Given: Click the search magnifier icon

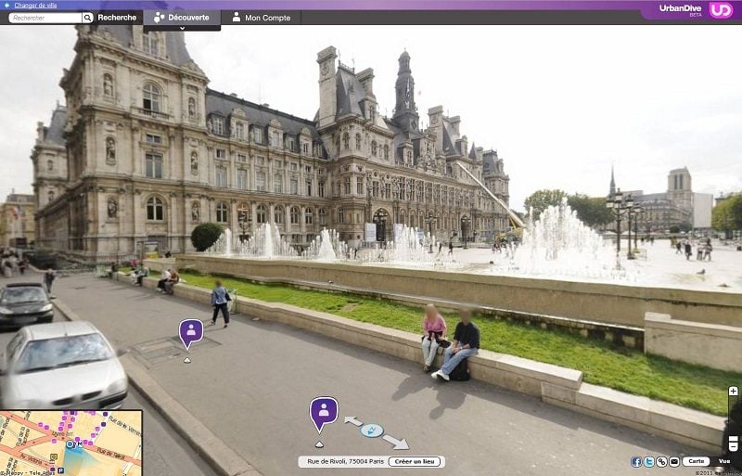Looking at the screenshot, I should pyautogui.click(x=87, y=18).
